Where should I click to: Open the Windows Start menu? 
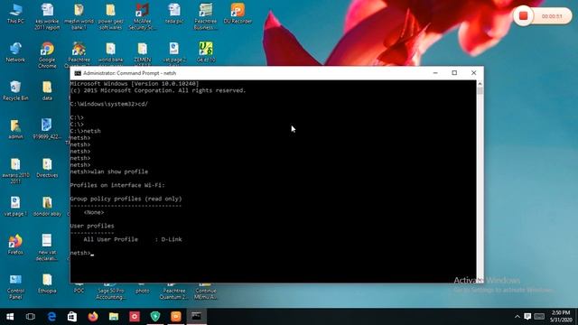[10, 317]
